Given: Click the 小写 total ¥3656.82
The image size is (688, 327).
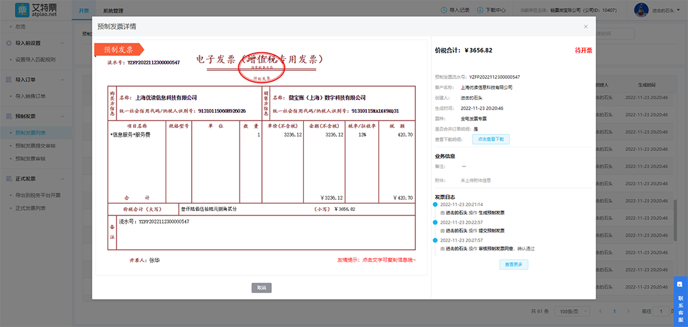Looking at the screenshot, I should click(x=345, y=209).
